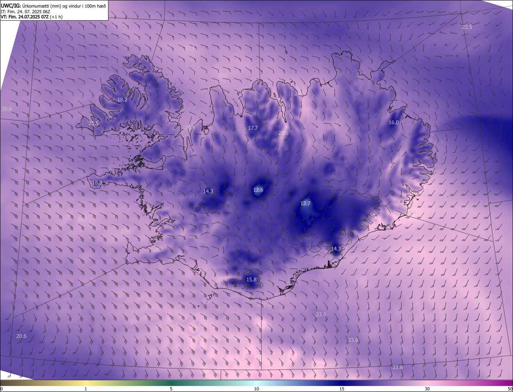
Task: Click the 20.6 value label
Action: pos(21,336)
